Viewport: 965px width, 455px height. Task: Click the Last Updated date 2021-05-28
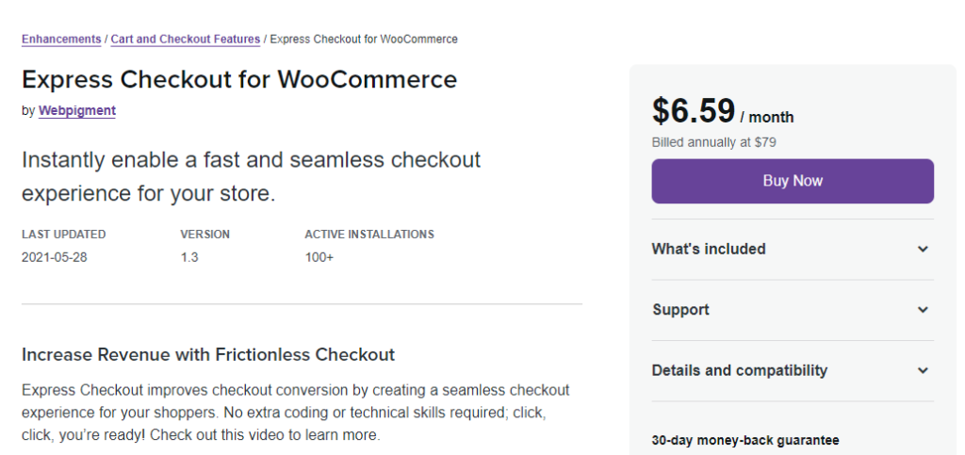(x=54, y=257)
